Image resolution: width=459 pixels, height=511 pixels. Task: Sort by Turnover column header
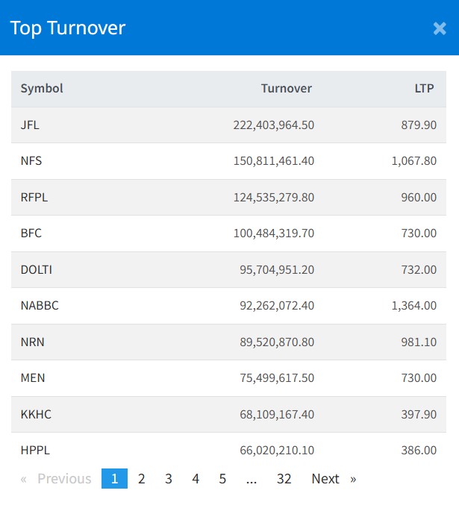286,89
